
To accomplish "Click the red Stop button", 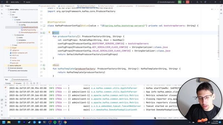I will click(x=187, y=2).
